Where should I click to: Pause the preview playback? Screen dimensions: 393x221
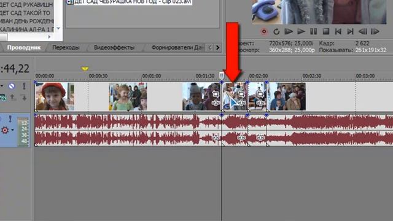[x=313, y=31]
